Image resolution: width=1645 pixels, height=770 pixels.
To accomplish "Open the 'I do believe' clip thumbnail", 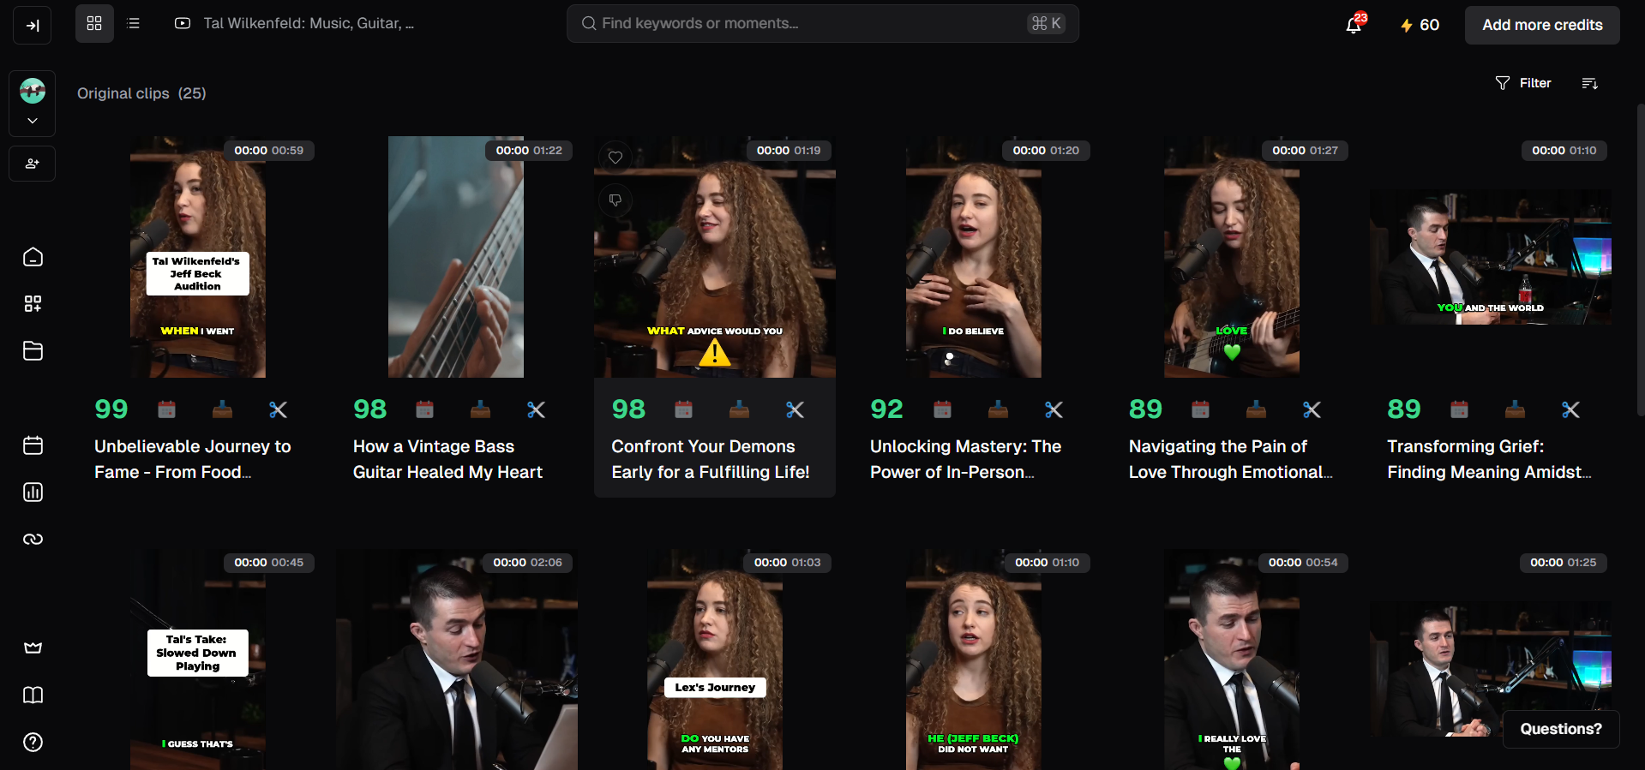I will pos(974,257).
